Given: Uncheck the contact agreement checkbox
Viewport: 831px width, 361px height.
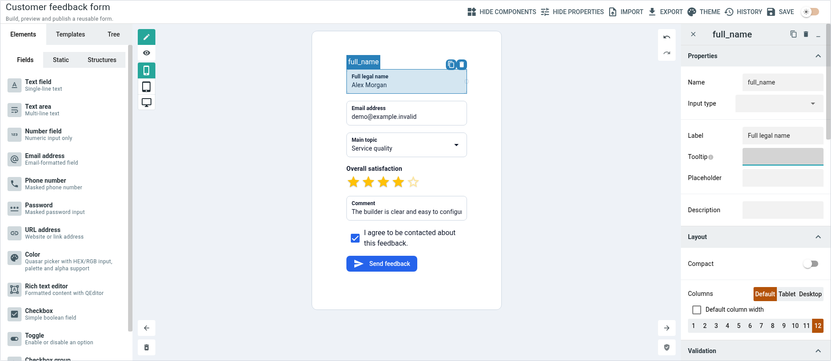Looking at the screenshot, I should pos(355,238).
